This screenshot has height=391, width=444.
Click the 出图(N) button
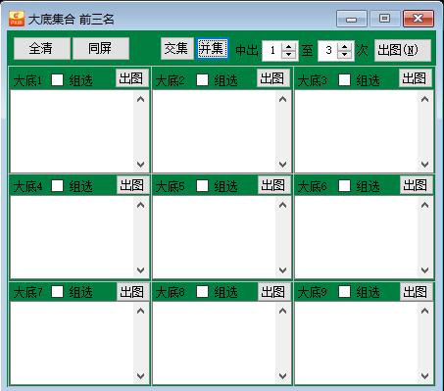pos(402,50)
